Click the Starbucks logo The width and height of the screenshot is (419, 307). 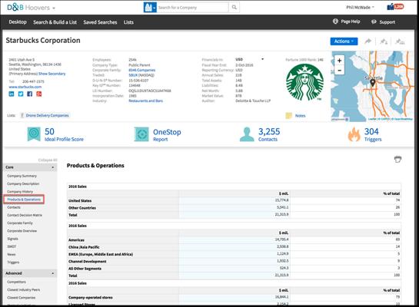(x=304, y=82)
